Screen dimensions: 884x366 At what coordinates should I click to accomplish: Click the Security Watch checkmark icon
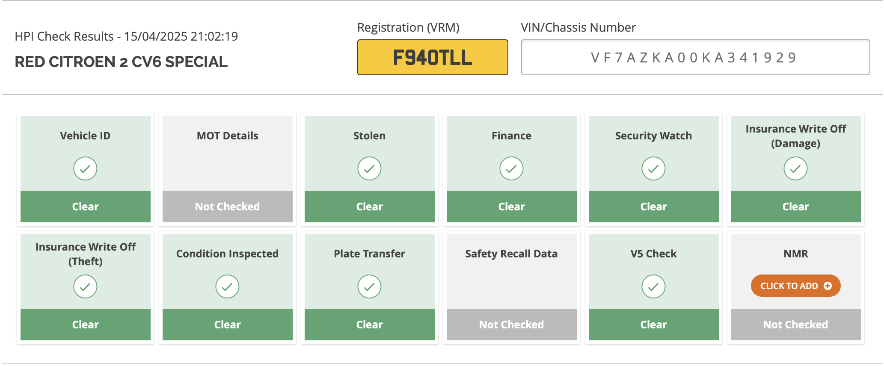pos(653,168)
